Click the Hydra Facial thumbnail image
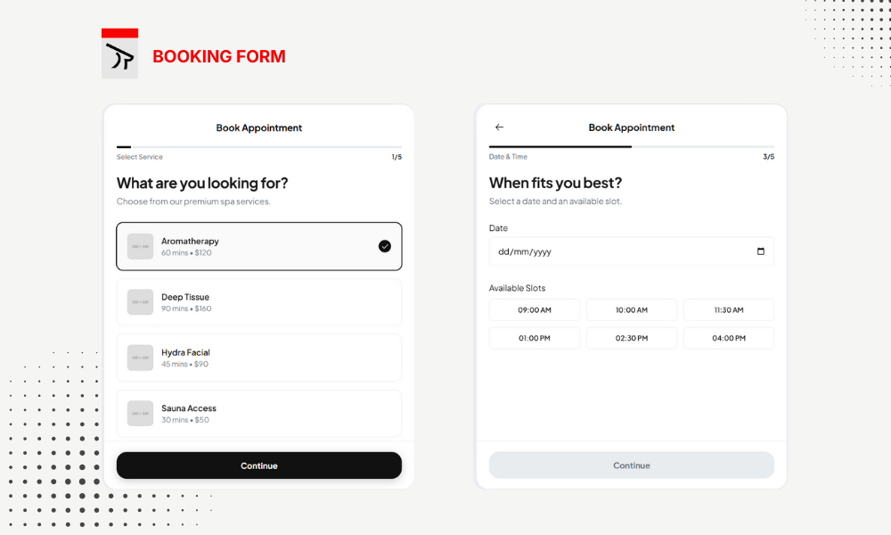Viewport: 891px width, 535px height. click(140, 358)
